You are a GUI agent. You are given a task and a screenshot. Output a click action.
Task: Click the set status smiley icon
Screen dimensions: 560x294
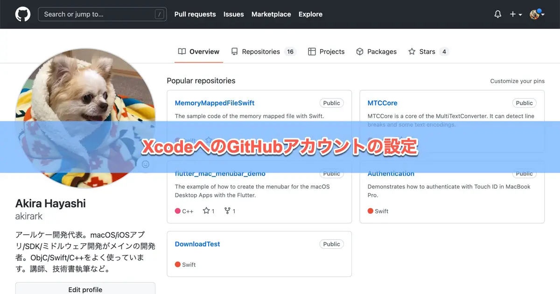[x=146, y=164]
